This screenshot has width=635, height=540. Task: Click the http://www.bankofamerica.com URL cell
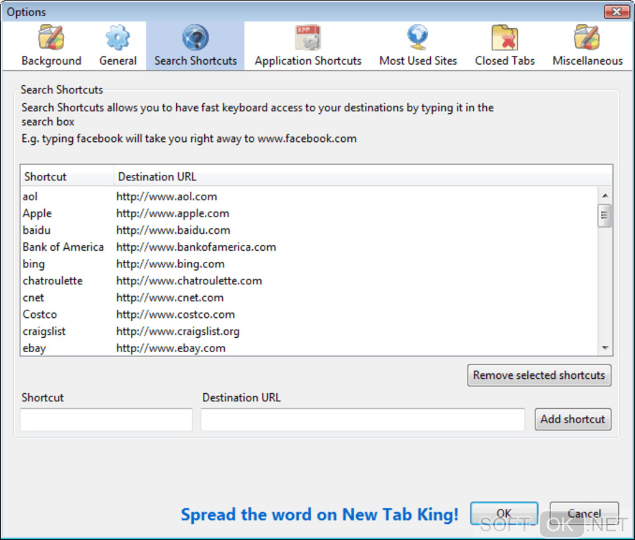click(x=196, y=247)
